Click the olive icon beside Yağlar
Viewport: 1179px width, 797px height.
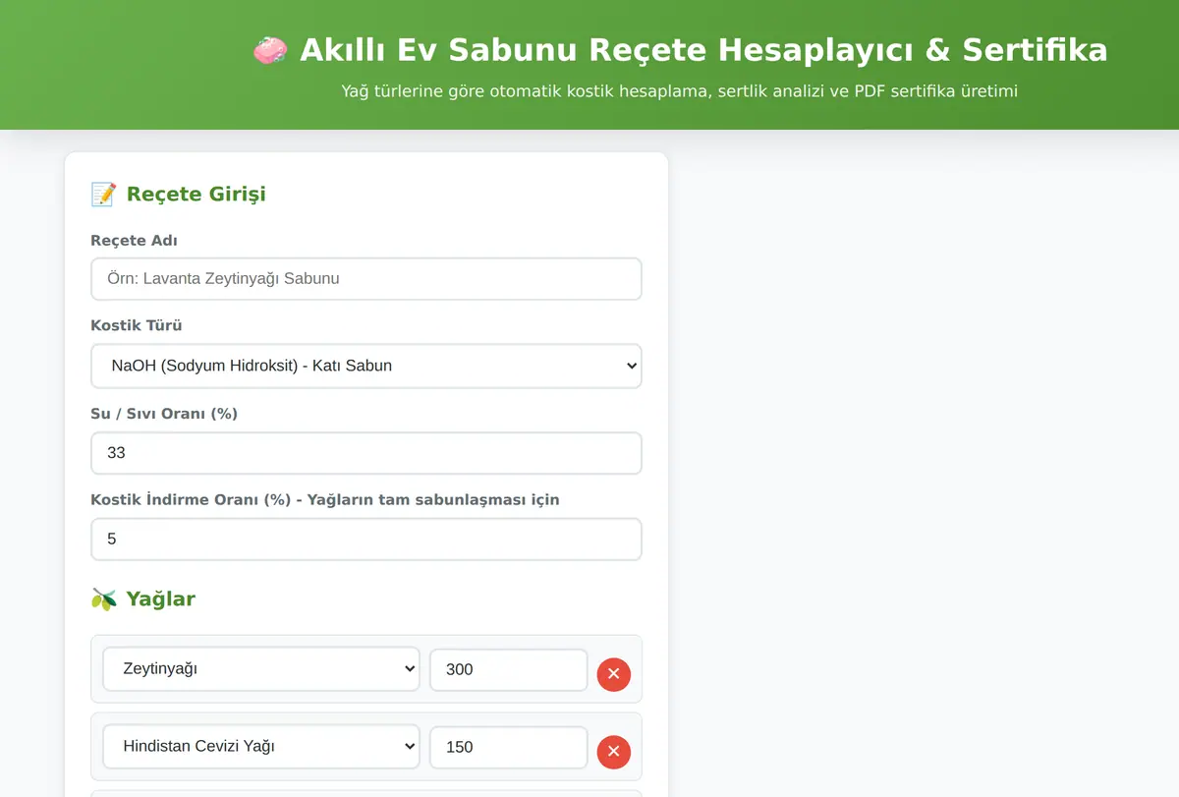tap(103, 599)
